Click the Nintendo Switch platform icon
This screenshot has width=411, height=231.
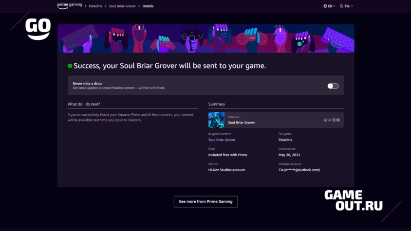tap(334, 120)
